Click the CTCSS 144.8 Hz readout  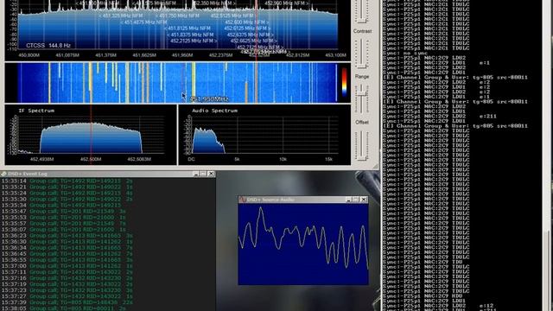tap(48, 46)
